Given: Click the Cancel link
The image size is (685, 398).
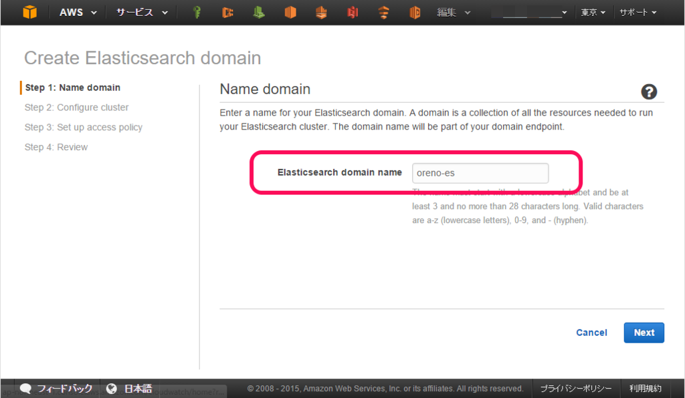Looking at the screenshot, I should 591,333.
